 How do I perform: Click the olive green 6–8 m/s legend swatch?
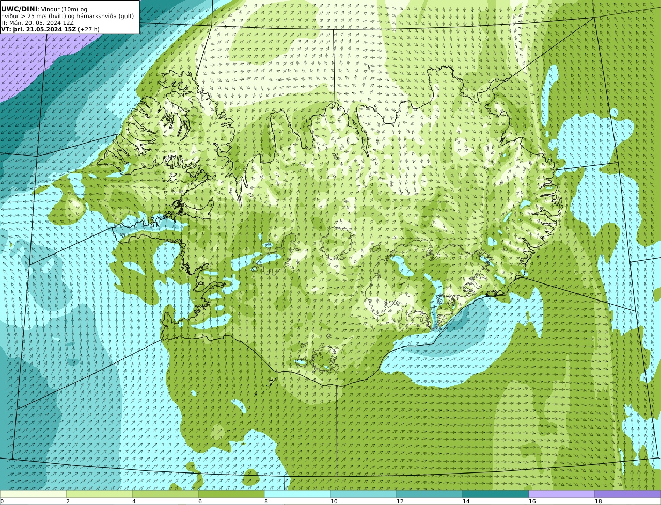pos(231,494)
